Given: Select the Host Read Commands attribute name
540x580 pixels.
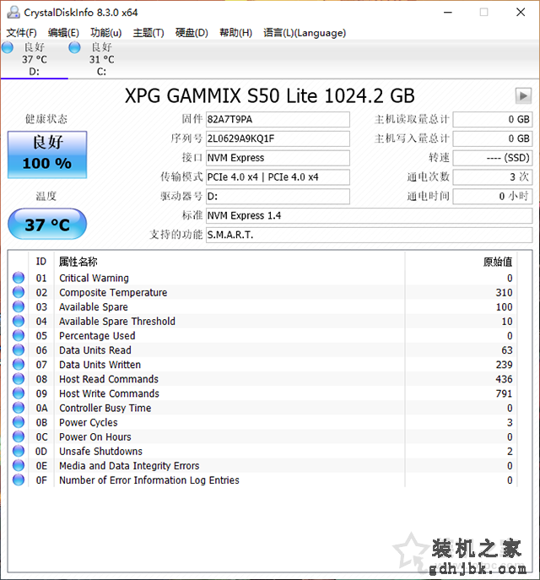Looking at the screenshot, I should coord(109,379).
